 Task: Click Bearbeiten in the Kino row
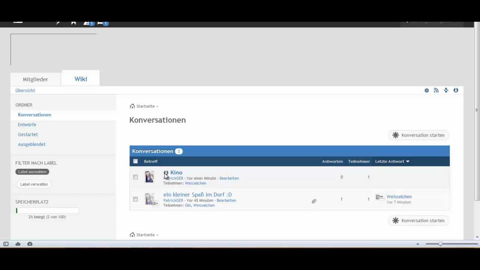tap(229, 178)
